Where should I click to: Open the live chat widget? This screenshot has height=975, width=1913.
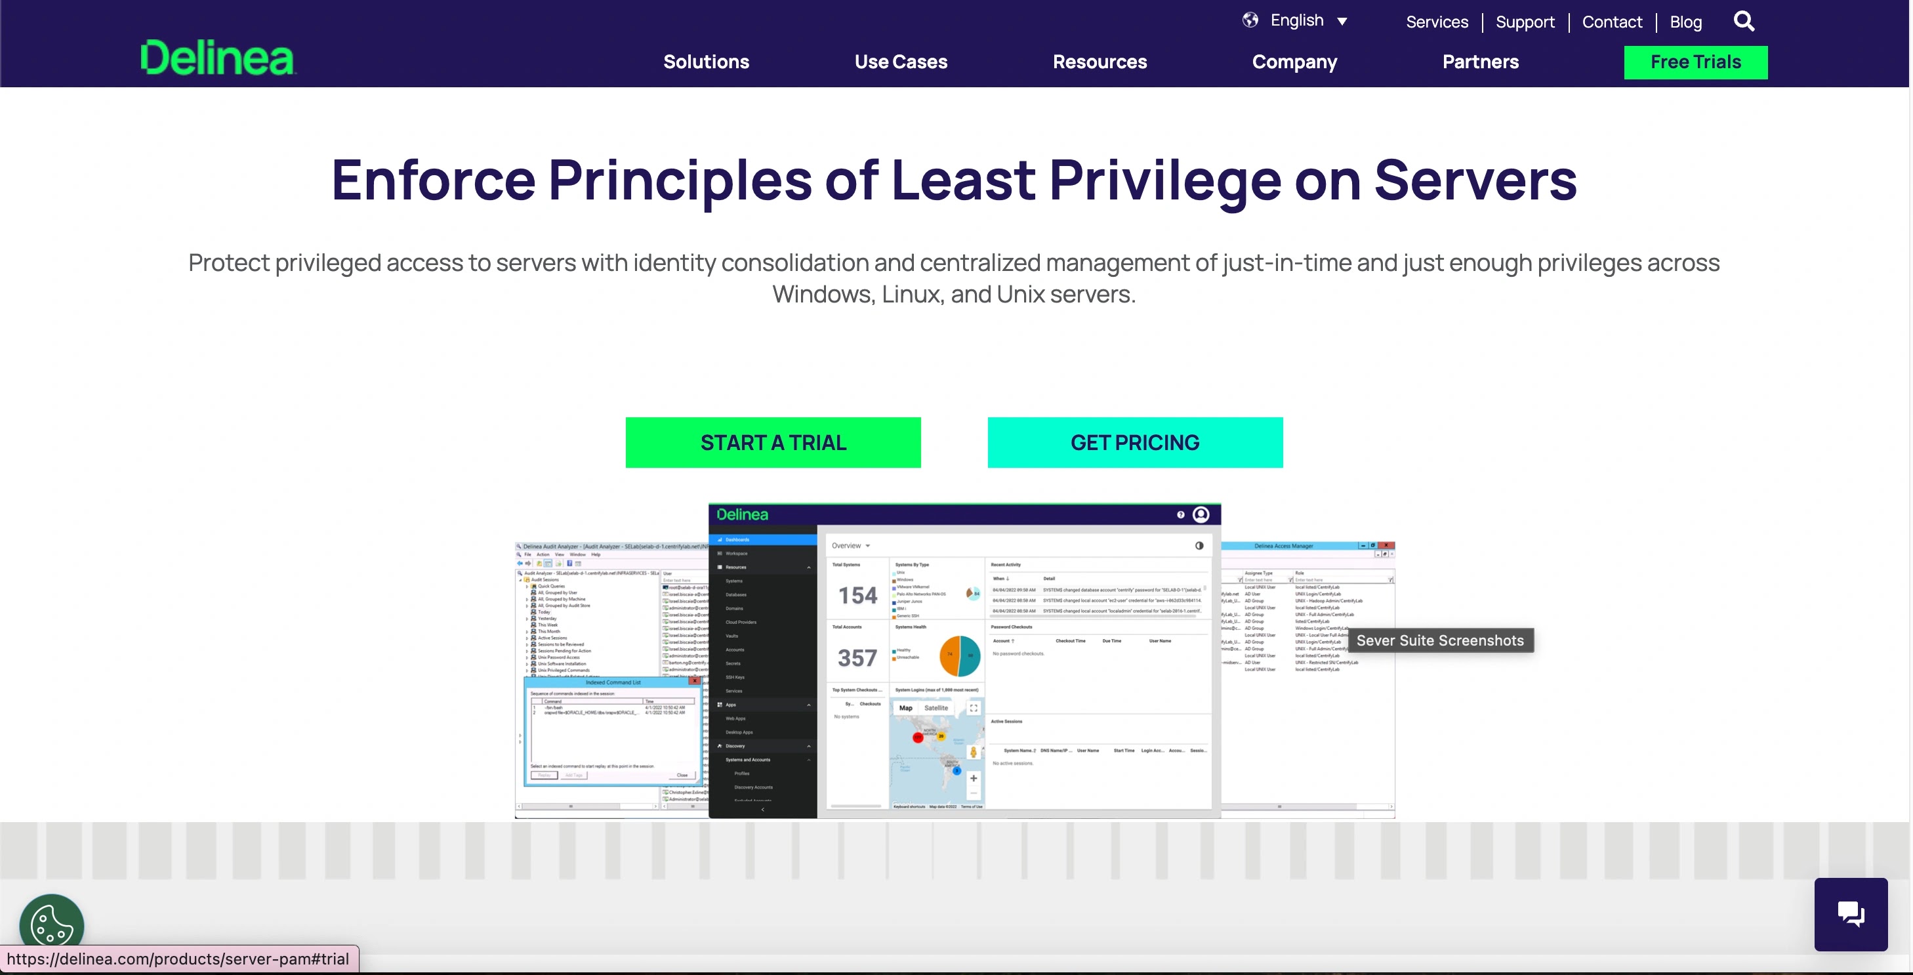pyautogui.click(x=1851, y=914)
